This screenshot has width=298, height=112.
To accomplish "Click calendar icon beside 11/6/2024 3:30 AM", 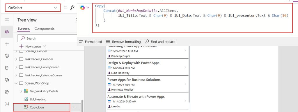I will click(x=109, y=68).
